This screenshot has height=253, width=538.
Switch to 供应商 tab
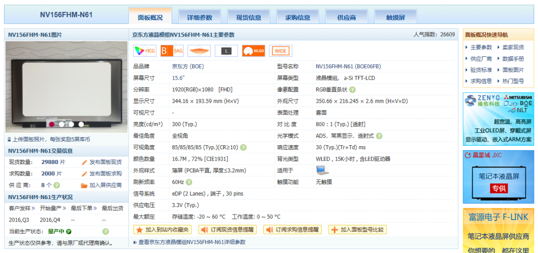346,17
